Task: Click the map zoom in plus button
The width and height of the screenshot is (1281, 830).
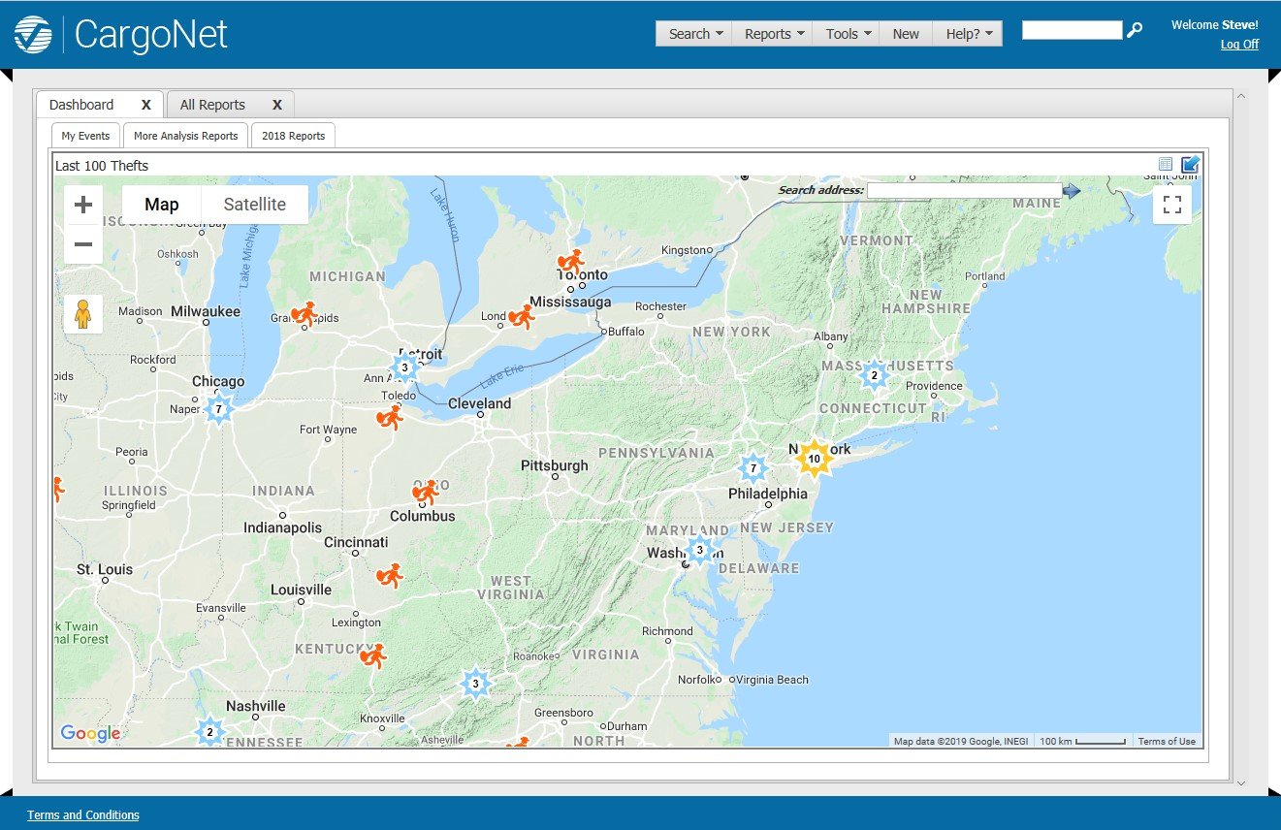Action: point(83,205)
